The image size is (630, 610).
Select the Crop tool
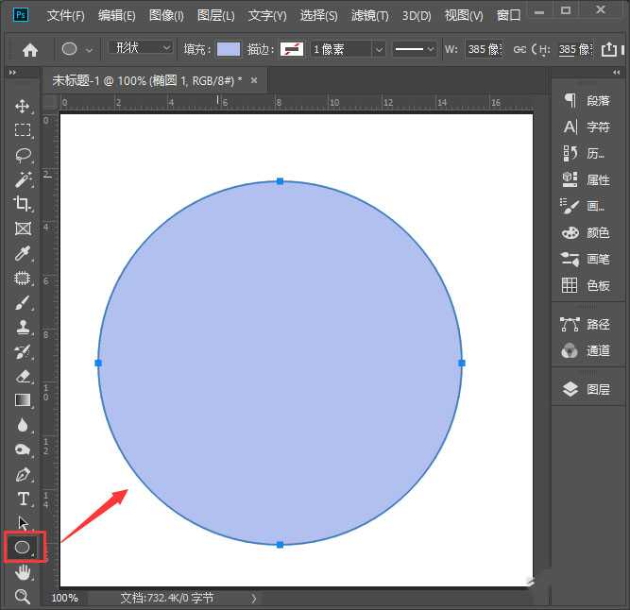23,204
